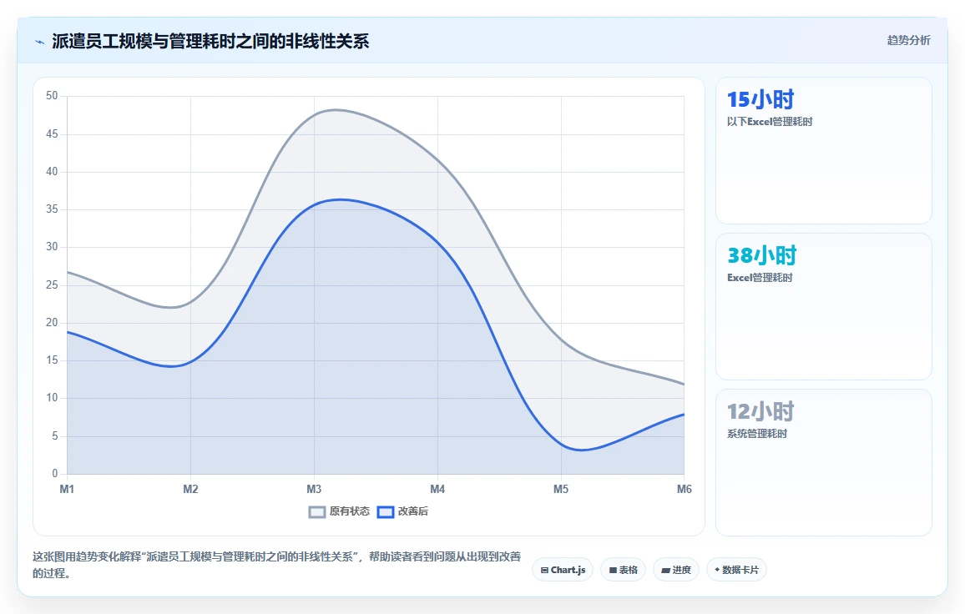The width and height of the screenshot is (965, 614).
Task: Click the 20 y-axis tick label
Action: pyautogui.click(x=52, y=322)
